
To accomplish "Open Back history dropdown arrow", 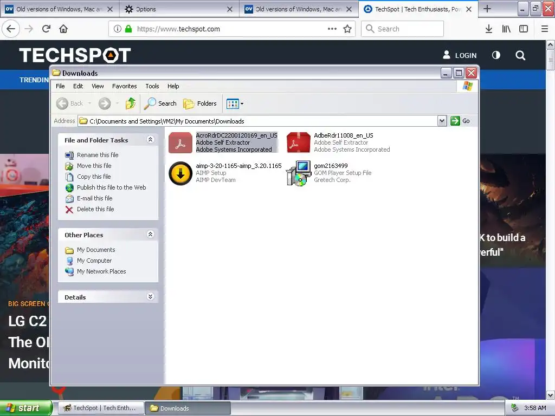I will coord(89,103).
